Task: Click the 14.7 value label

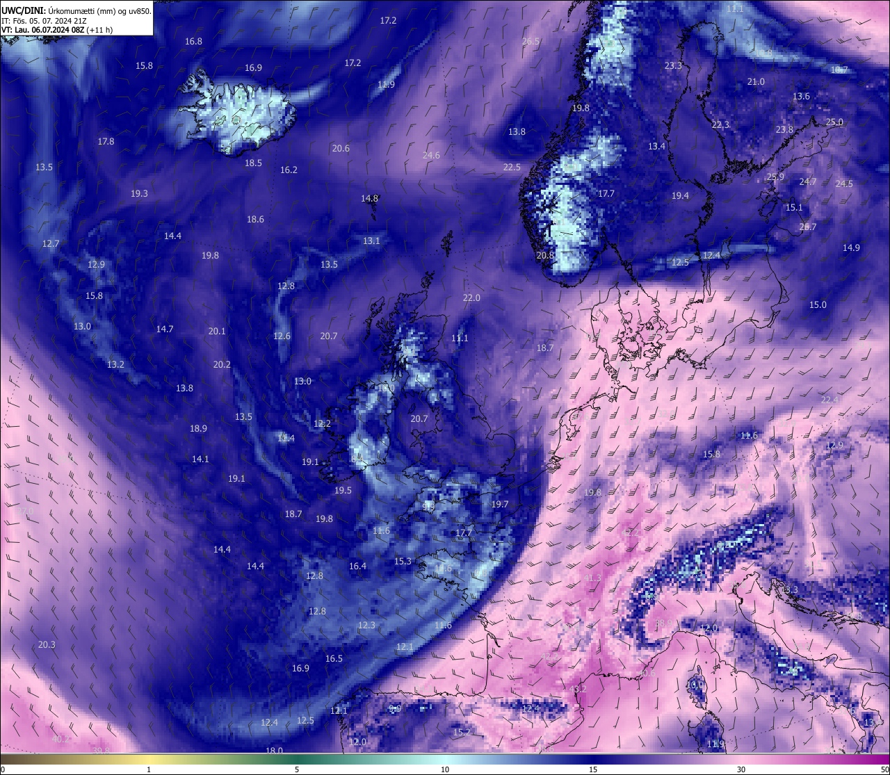Action: point(165,329)
